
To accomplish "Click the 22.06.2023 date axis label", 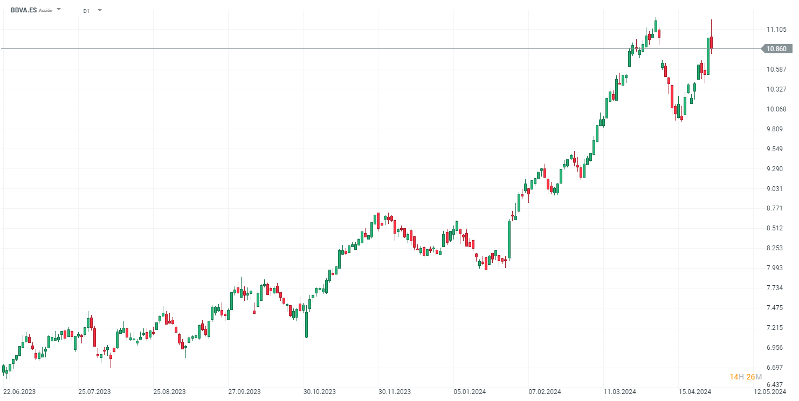I will (x=19, y=392).
